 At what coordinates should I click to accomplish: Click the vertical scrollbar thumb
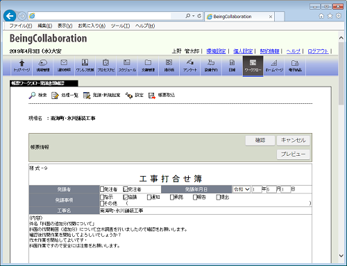tap(341, 73)
